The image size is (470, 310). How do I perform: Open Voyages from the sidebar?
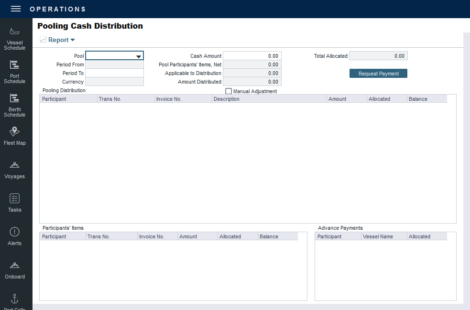pos(15,170)
